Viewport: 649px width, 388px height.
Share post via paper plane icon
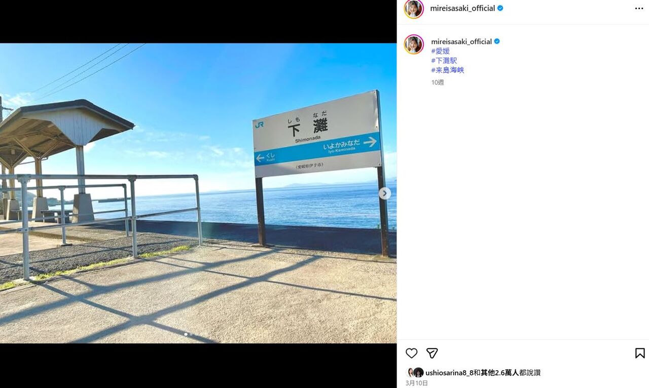point(432,353)
